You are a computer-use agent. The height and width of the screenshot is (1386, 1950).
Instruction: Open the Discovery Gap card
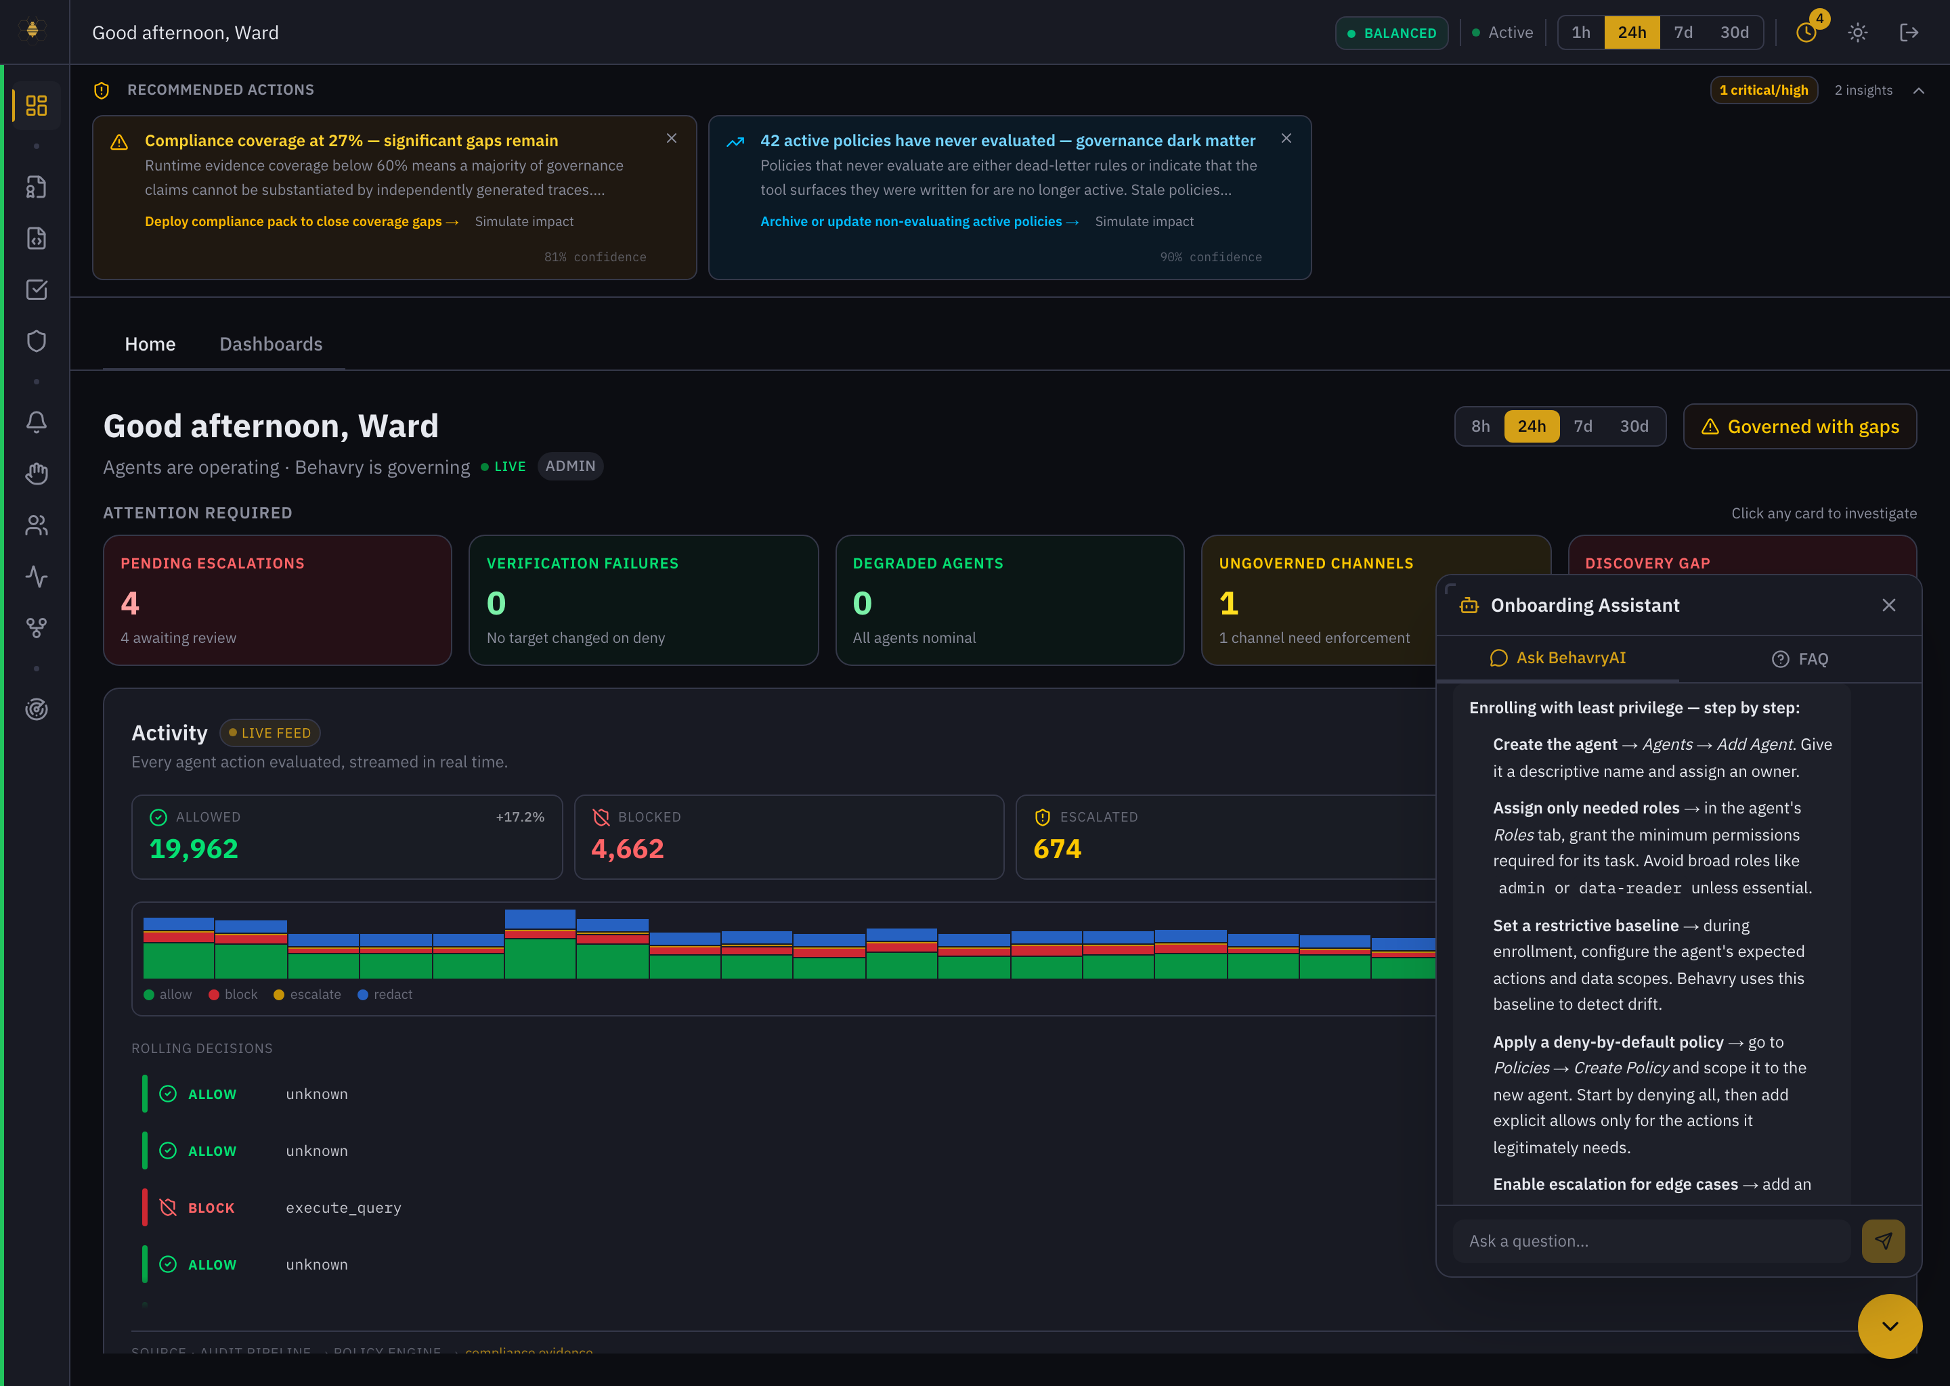[x=1741, y=555]
